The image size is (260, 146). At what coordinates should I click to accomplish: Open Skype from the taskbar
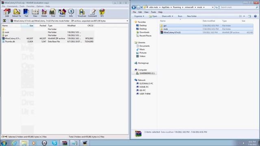tap(54, 143)
